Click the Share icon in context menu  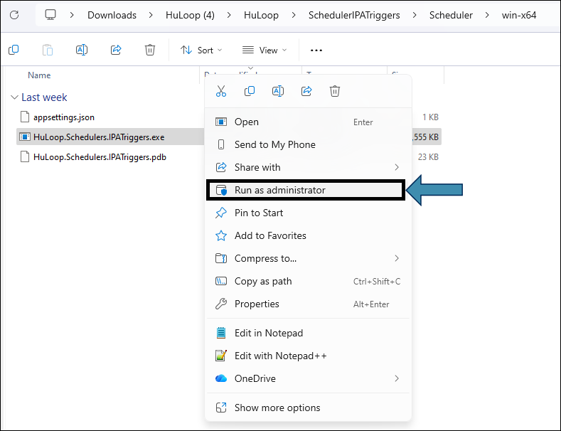(306, 91)
